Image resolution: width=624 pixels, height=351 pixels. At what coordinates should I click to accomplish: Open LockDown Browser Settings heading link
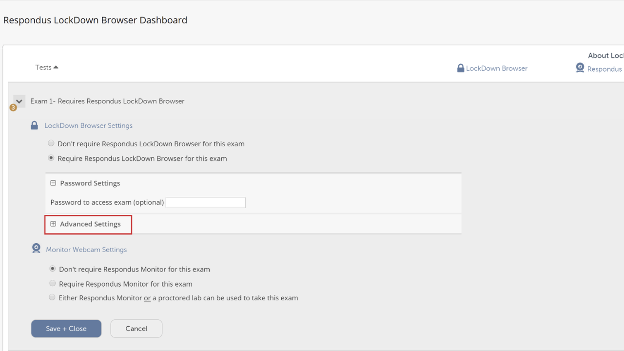89,125
